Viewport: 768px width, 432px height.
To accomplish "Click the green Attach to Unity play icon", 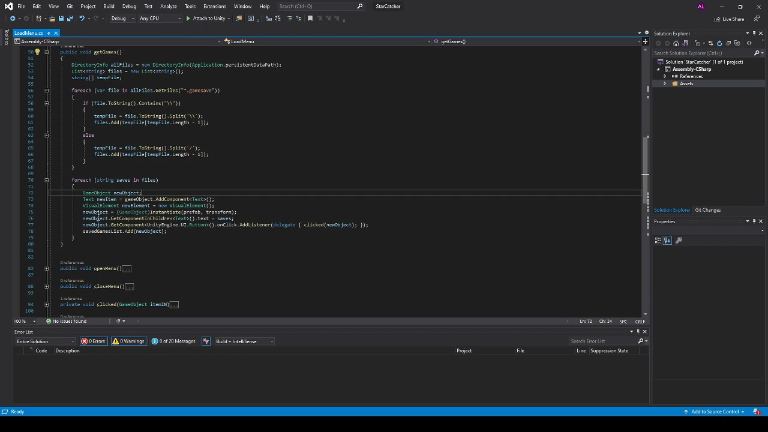I will (188, 19).
